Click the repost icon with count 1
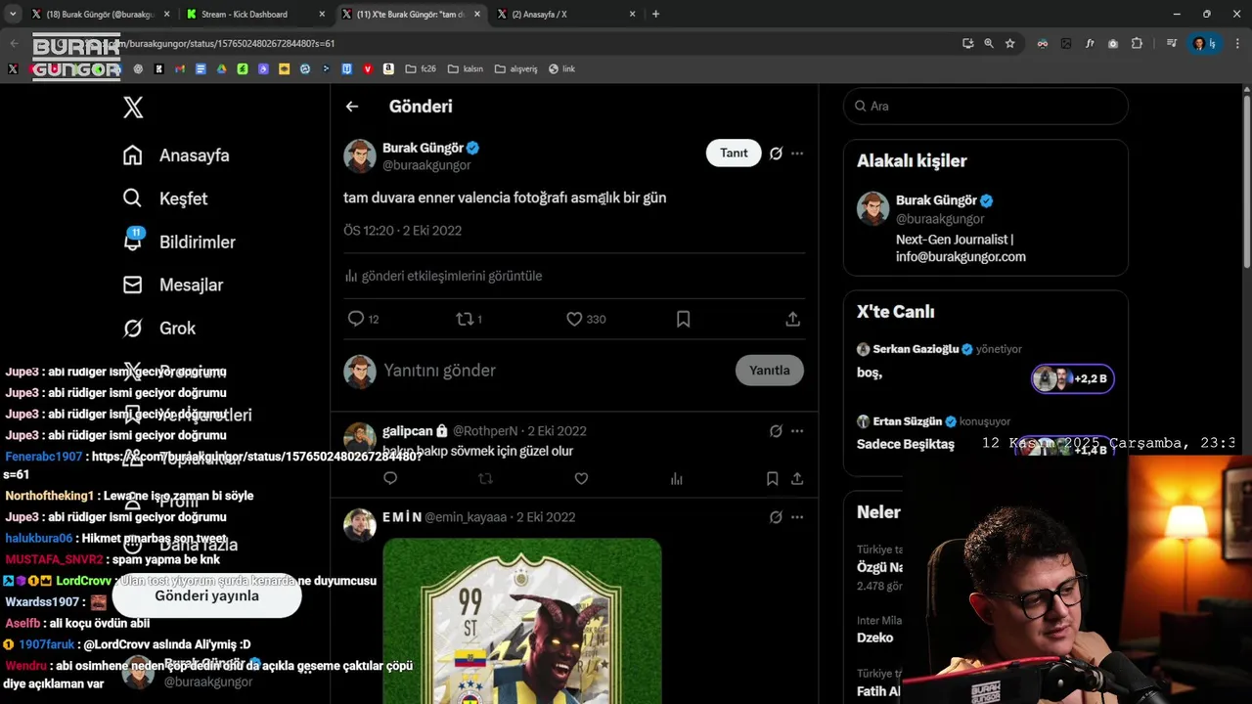Viewport: 1252px width, 704px height. click(x=466, y=319)
